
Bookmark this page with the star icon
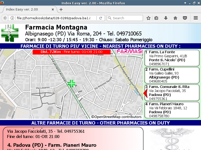[x=148, y=18]
